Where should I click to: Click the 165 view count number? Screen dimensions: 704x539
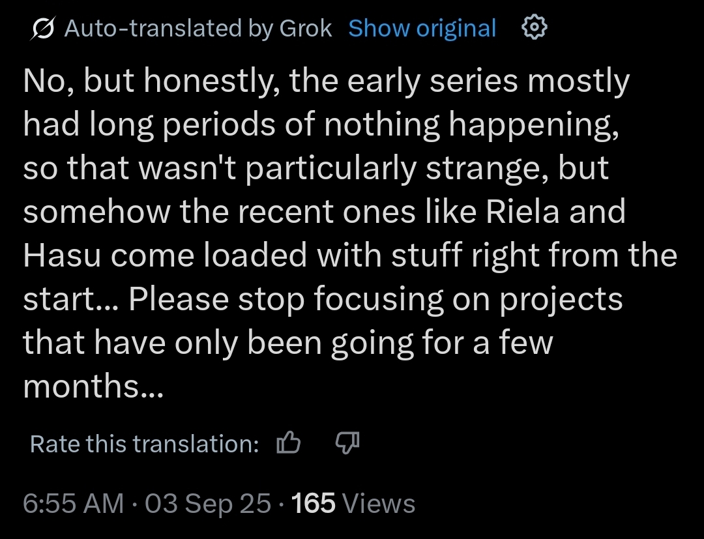313,503
